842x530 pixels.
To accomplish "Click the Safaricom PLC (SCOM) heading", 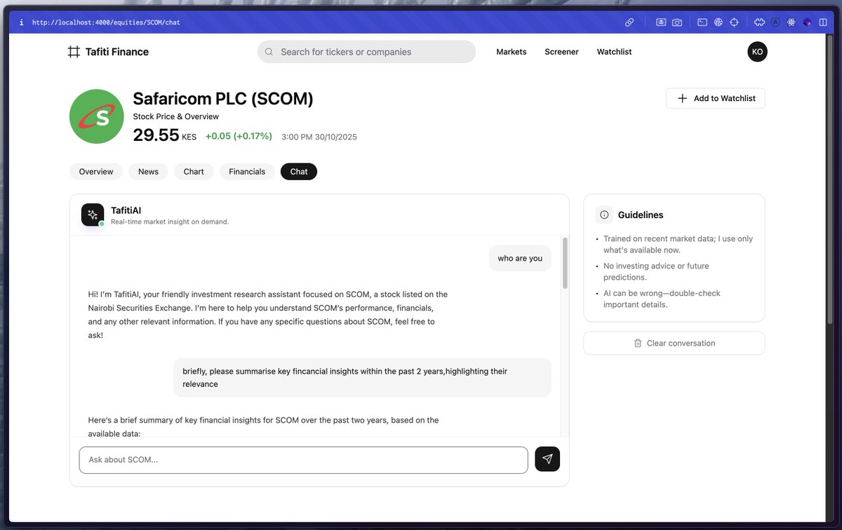I will [223, 99].
